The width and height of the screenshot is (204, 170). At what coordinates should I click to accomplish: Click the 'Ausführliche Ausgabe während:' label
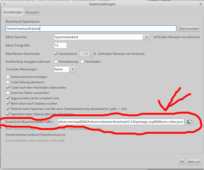[x=28, y=62]
